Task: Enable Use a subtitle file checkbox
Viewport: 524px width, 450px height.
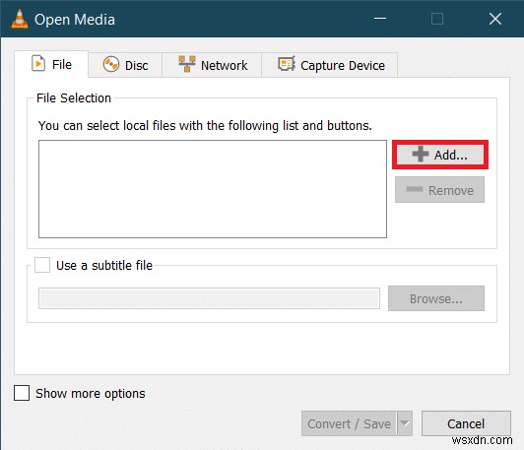Action: click(42, 265)
